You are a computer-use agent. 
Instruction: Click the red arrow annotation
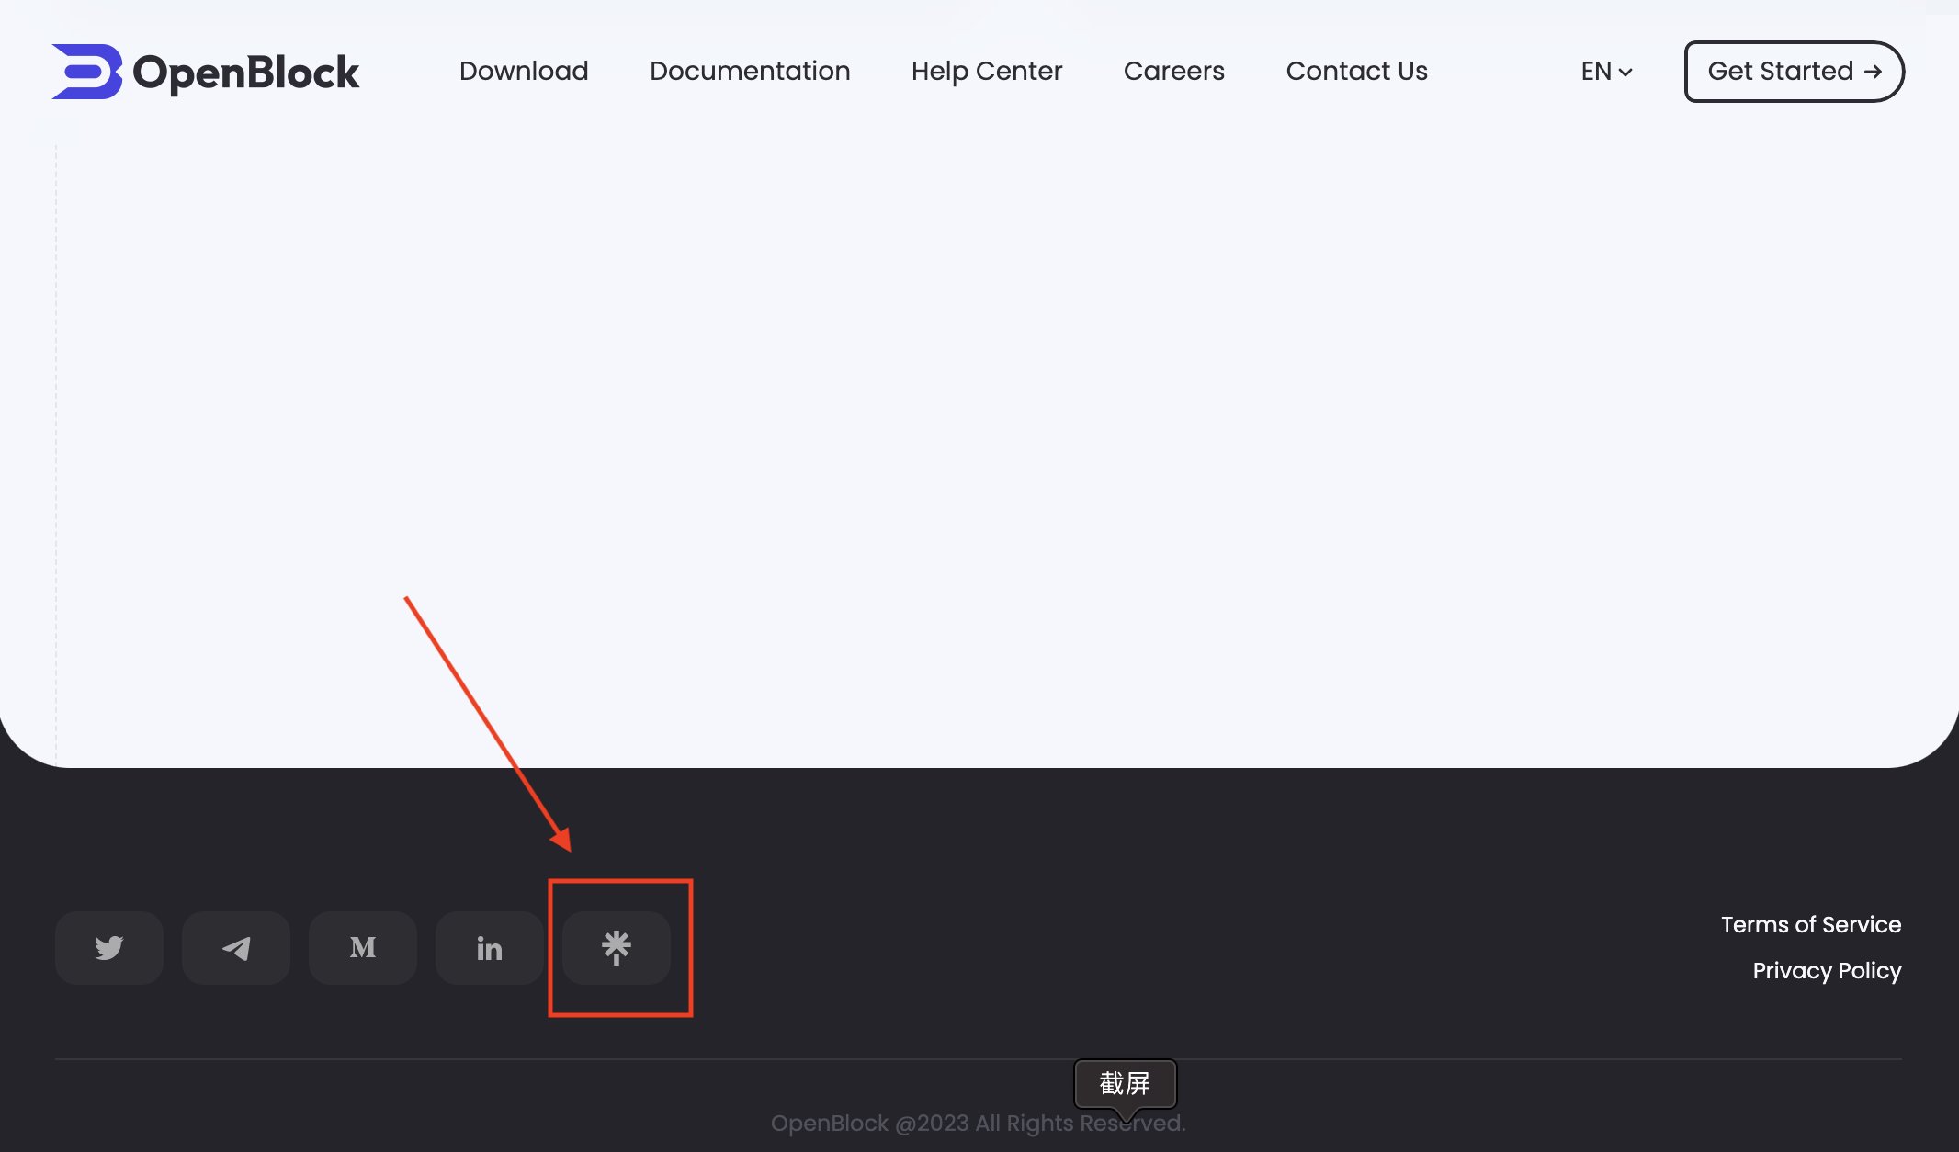(x=487, y=726)
